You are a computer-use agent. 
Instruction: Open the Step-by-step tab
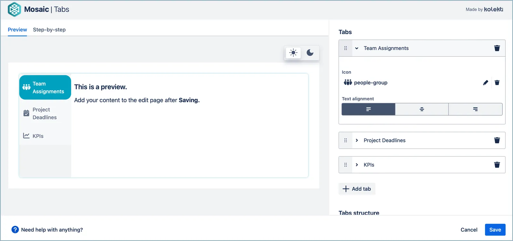click(49, 29)
